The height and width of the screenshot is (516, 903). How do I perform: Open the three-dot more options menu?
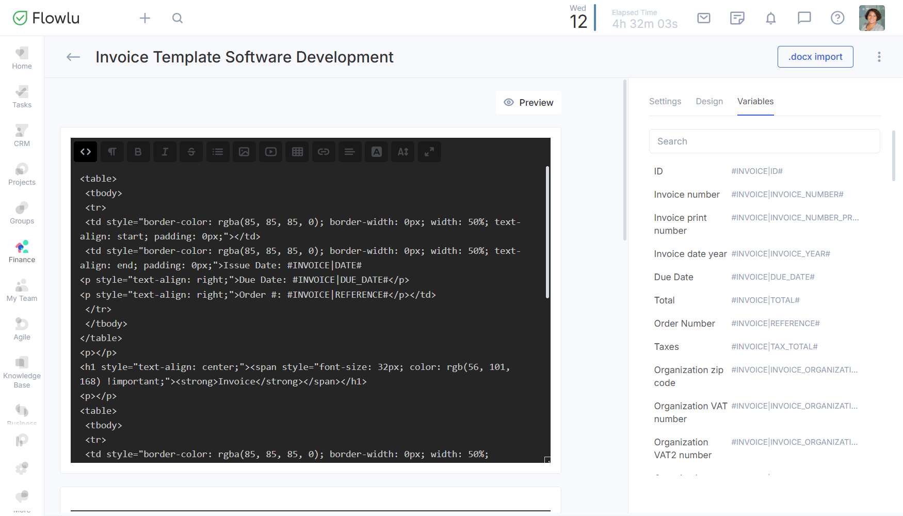(x=879, y=57)
